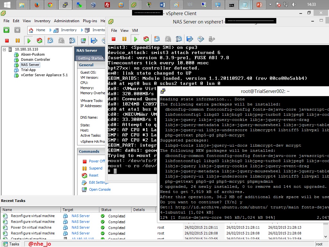The height and width of the screenshot is (247, 329).
Task: Click the volume icon in system tray
Action: [x=294, y=5]
